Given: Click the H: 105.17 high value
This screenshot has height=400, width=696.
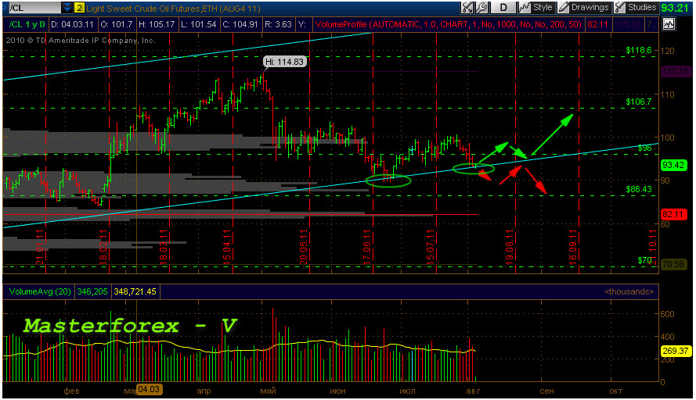Looking at the screenshot, I should [x=157, y=24].
